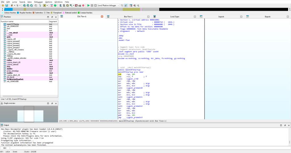Viewport: 291px width, 153px height.
Task: Click the Jump back arrow icon
Action: [12, 6]
